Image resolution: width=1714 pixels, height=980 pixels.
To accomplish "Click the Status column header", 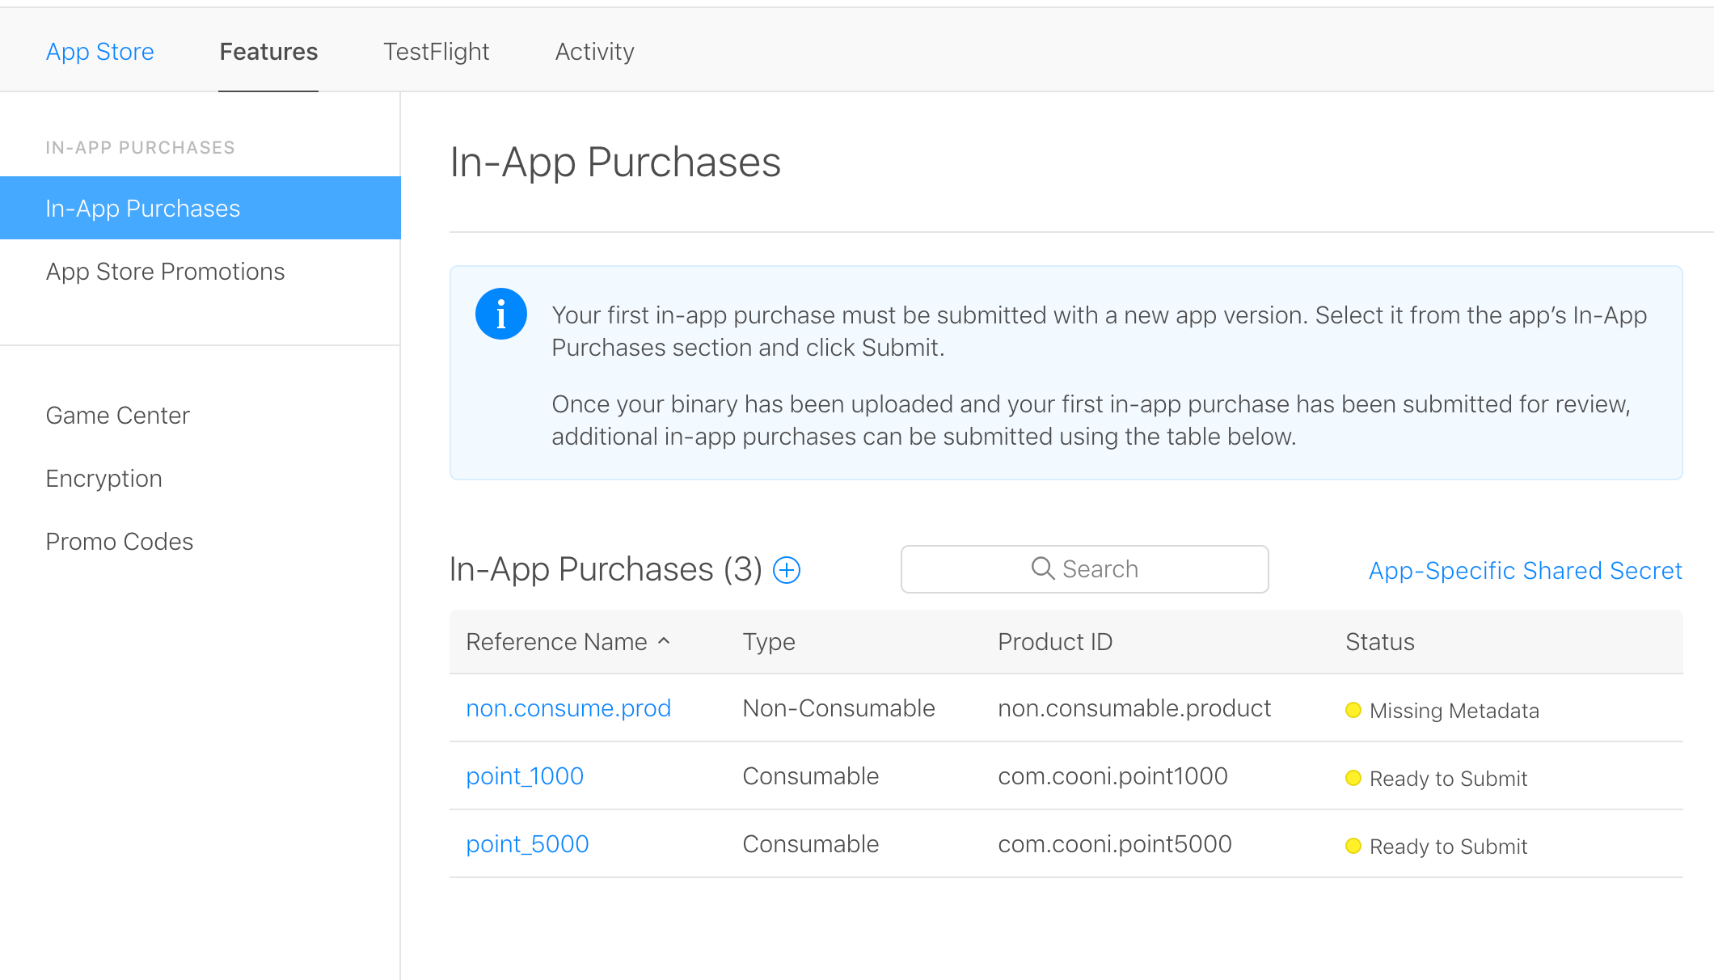I will pyautogui.click(x=1379, y=642).
